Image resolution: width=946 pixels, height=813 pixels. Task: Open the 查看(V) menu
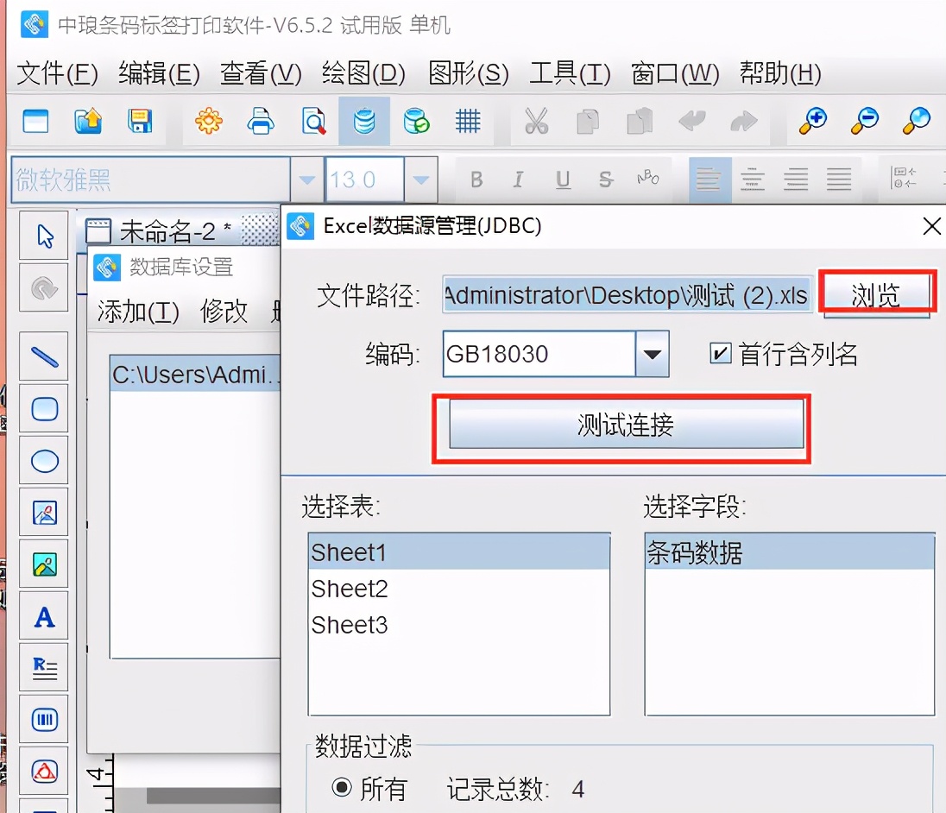261,73
